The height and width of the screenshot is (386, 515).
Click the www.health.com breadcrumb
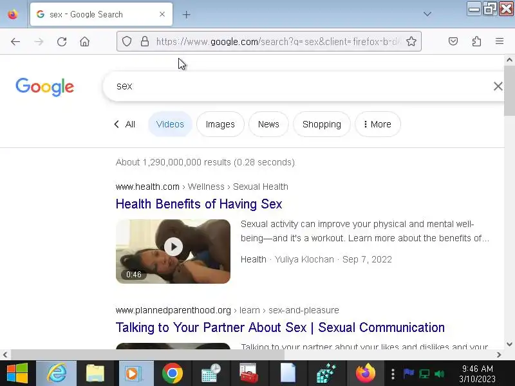(147, 187)
